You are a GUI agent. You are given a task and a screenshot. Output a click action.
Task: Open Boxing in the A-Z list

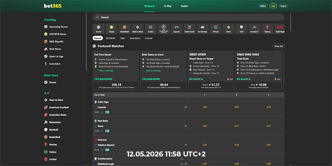pos(50,144)
